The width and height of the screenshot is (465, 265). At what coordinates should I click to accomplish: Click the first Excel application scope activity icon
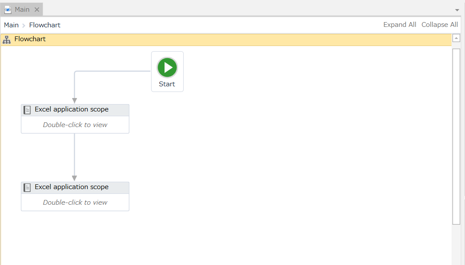27,110
